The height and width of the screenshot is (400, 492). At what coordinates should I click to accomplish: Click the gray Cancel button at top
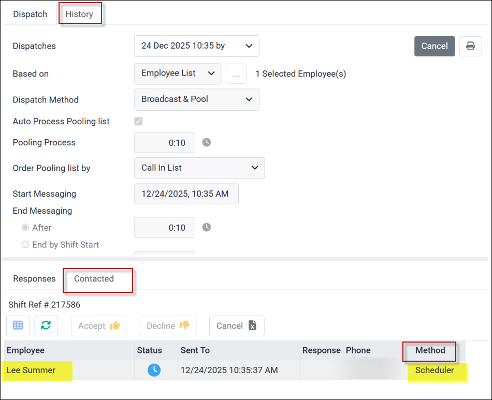(434, 46)
